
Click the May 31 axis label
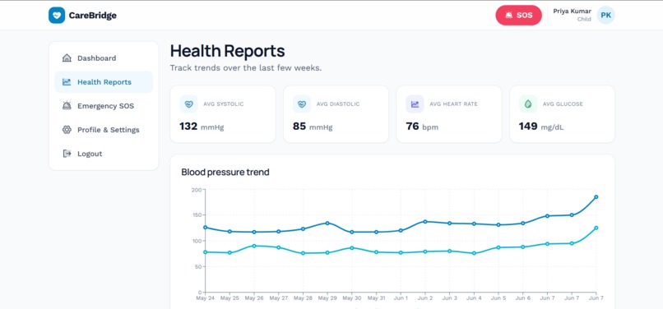pyautogui.click(x=376, y=298)
